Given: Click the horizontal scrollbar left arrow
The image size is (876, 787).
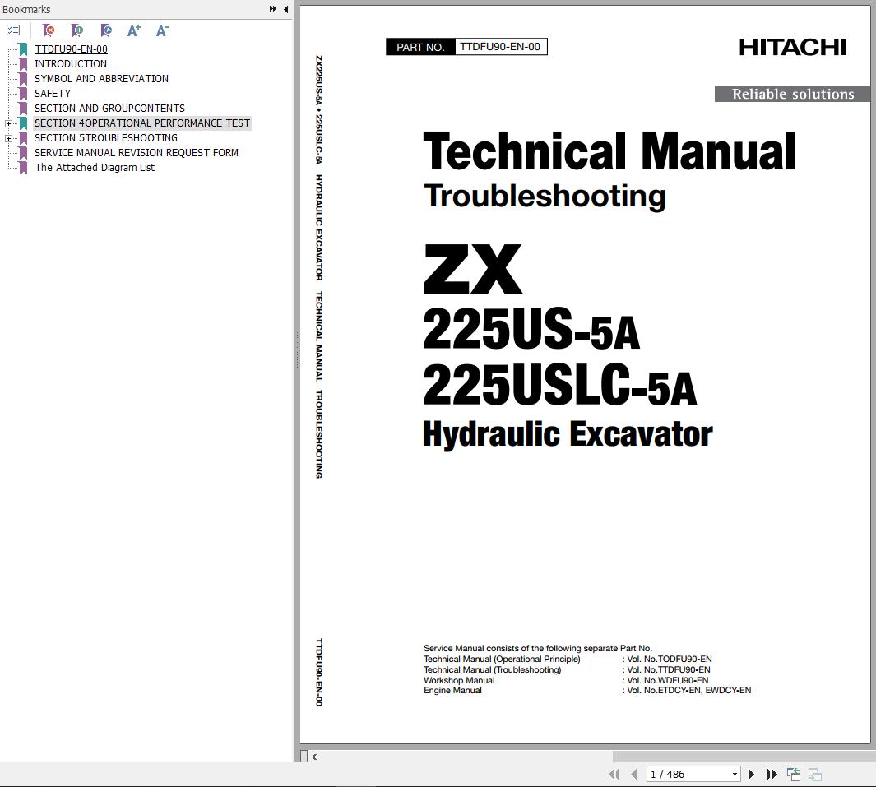Looking at the screenshot, I should tap(314, 757).
